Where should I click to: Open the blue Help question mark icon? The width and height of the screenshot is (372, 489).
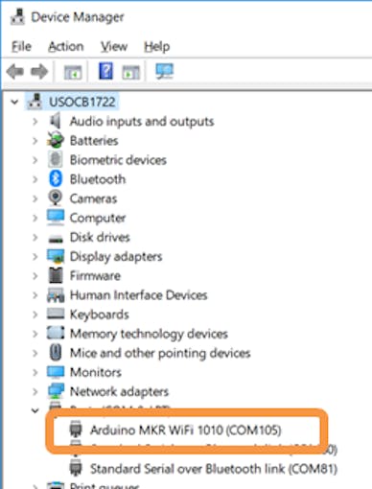click(105, 71)
